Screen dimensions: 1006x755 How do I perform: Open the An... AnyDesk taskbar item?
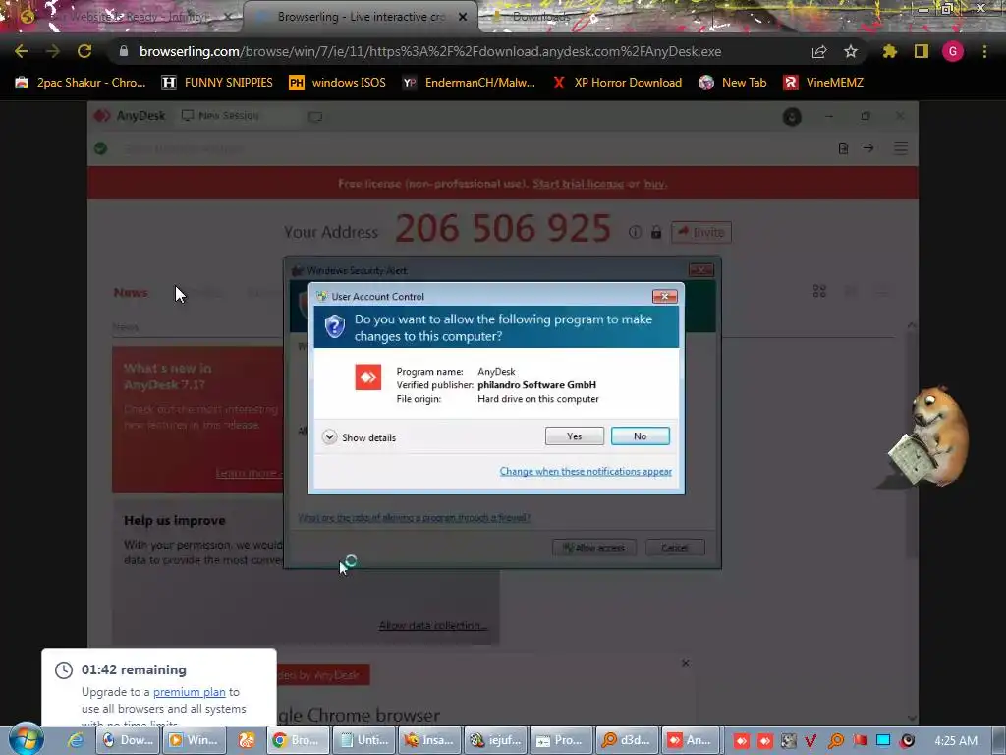pos(693,740)
